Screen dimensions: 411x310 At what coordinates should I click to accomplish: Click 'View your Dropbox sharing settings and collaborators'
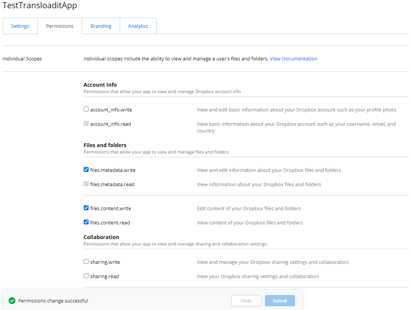pyautogui.click(x=258, y=276)
